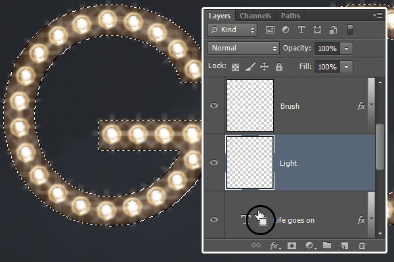Viewport: 394px width, 262px height.
Task: Filter layers by adjustment layer type
Action: pos(286,30)
